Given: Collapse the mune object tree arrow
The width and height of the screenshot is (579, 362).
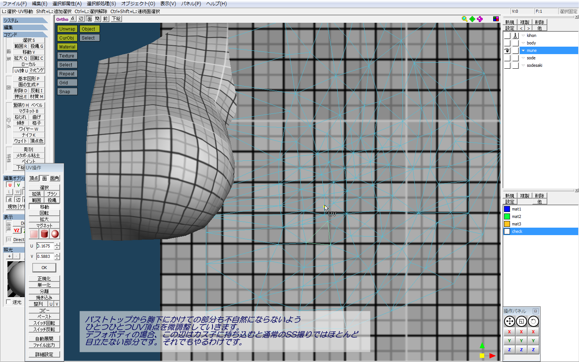Looking at the screenshot, I should point(523,50).
